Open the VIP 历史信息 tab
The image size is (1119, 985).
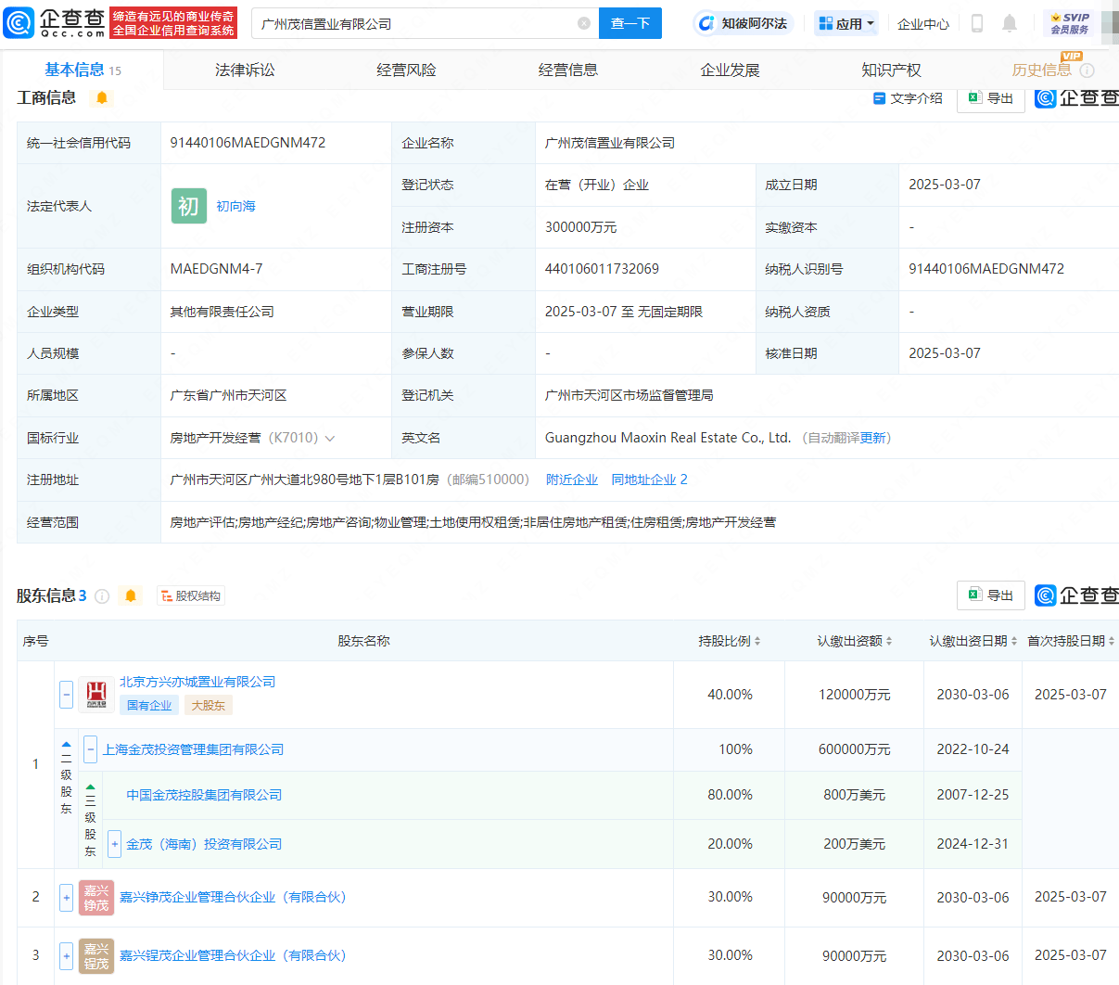coord(1042,70)
